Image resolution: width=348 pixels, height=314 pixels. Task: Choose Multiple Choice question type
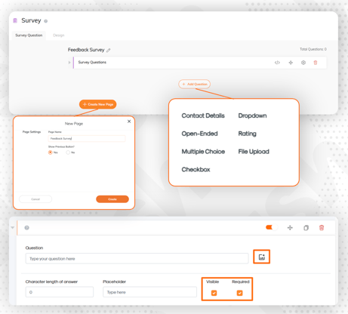[x=203, y=152]
